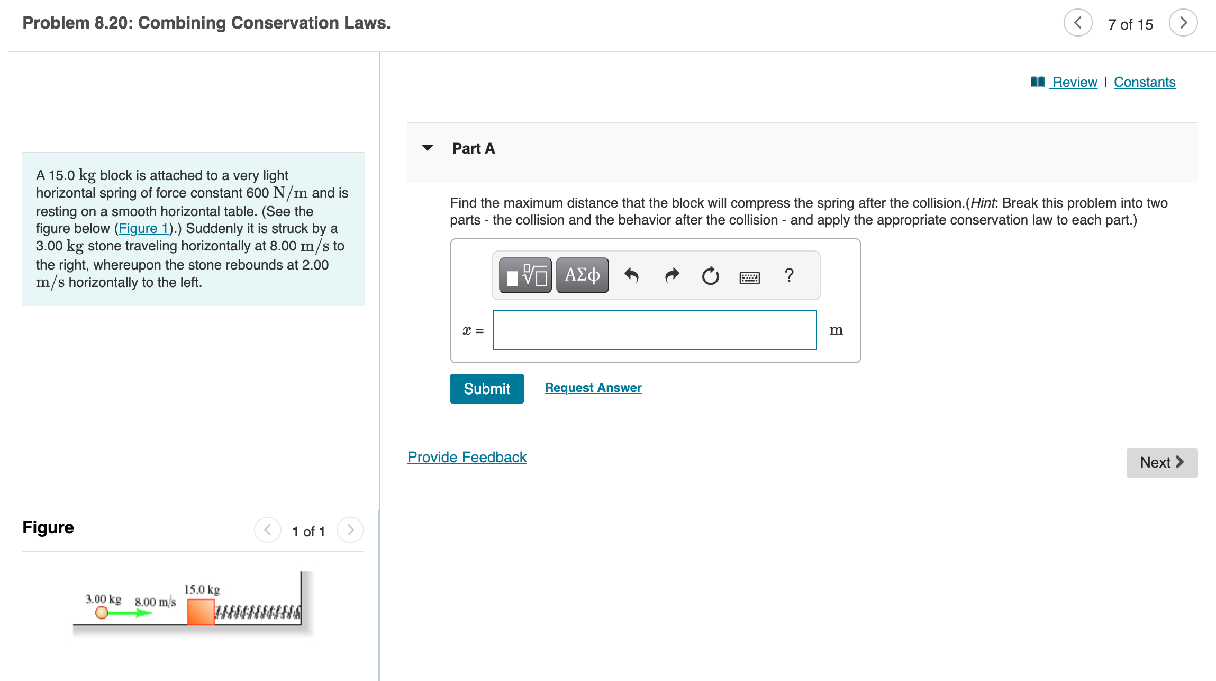Screen dimensions: 1216x681
Task: Open the math templates button
Action: [525, 275]
